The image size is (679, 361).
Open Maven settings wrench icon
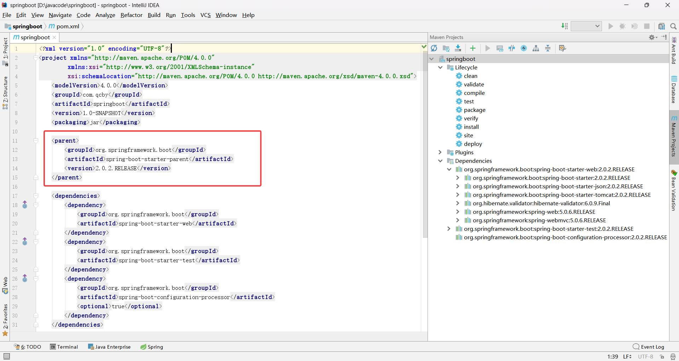tap(562, 48)
